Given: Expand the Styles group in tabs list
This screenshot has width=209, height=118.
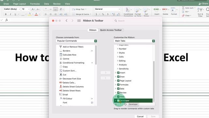Looking at the screenshot, I should [x=118, y=53].
